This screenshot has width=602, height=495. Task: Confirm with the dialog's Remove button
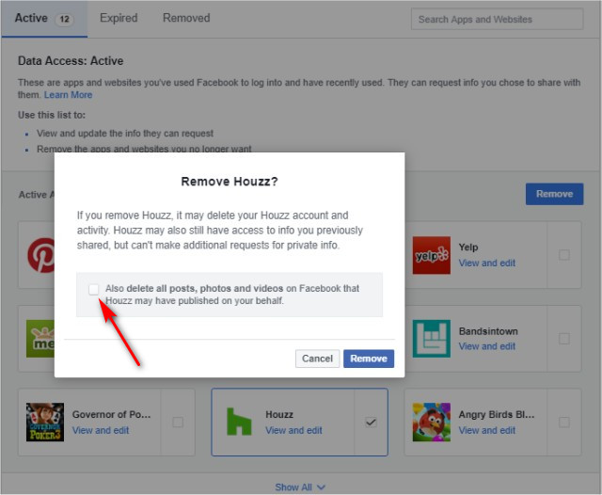pyautogui.click(x=368, y=359)
